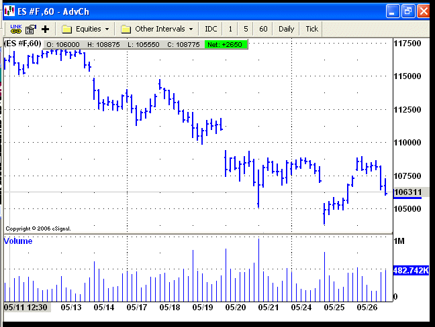Image resolution: width=435 pixels, height=327 pixels.
Task: Switch to the 5-minute interval
Action: click(x=246, y=29)
